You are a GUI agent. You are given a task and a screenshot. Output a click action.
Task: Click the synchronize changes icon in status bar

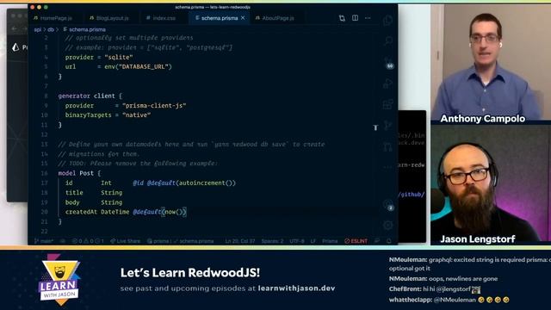(x=63, y=241)
